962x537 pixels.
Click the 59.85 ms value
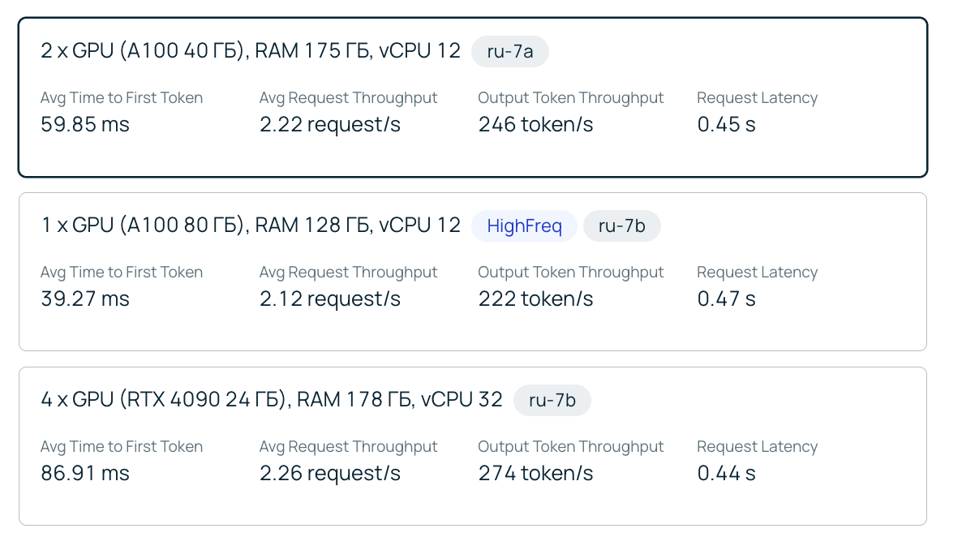click(84, 125)
